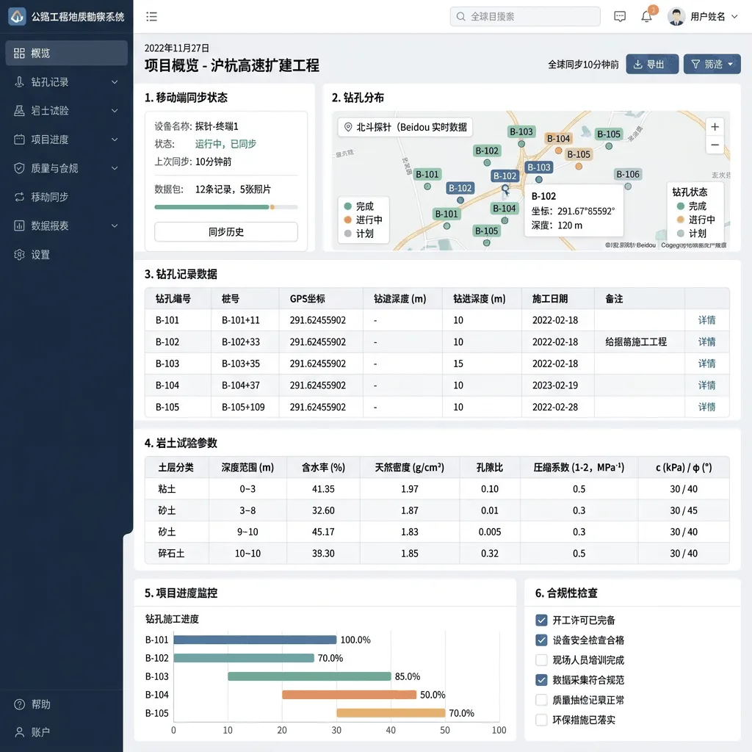
Task: Open the 用户姓名 account dropdown arrow
Action: click(734, 17)
